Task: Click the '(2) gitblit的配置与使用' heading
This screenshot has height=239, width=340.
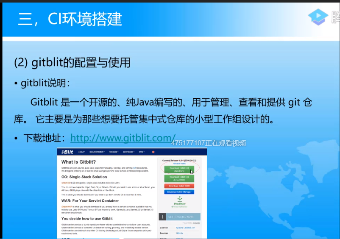Action: pyautogui.click(x=72, y=63)
